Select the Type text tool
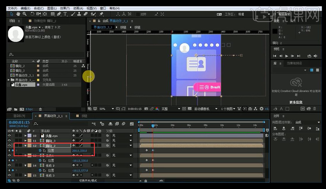326x189 pixels. click(65, 14)
